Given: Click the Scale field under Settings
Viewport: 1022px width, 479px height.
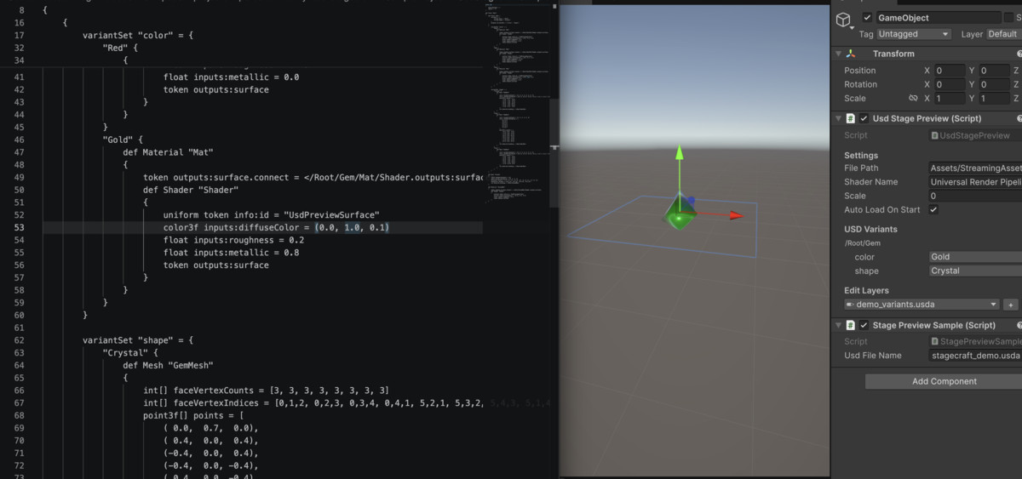Looking at the screenshot, I should [x=975, y=196].
